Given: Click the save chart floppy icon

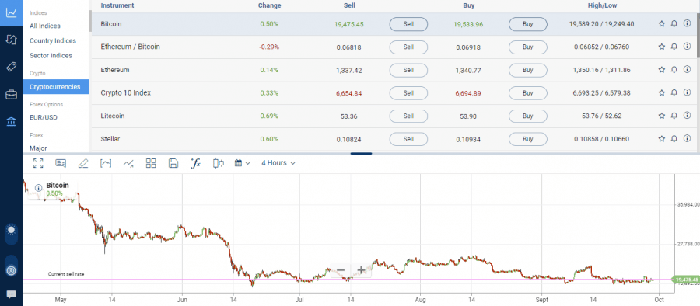Looking at the screenshot, I should click(x=173, y=163).
